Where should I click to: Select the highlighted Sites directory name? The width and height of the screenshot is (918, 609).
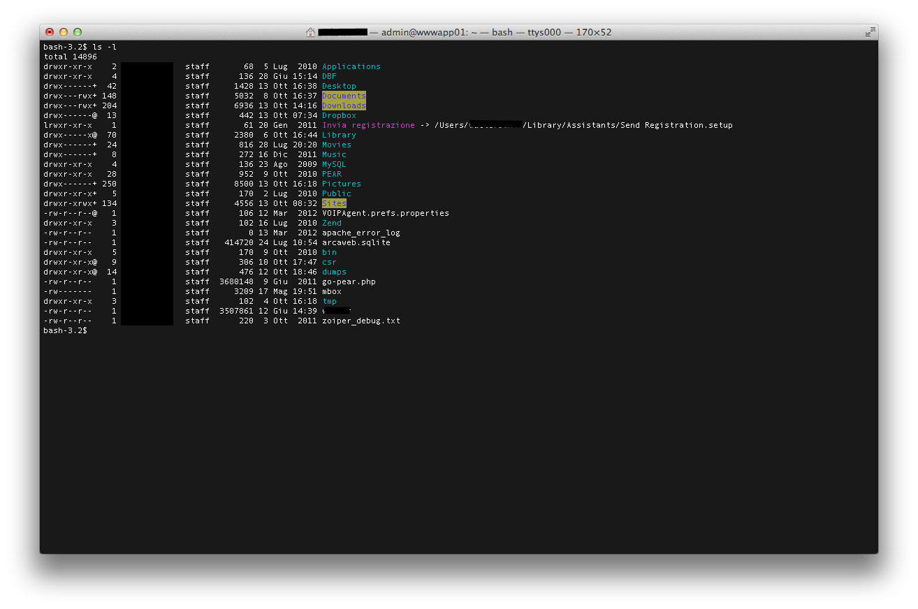pos(334,203)
